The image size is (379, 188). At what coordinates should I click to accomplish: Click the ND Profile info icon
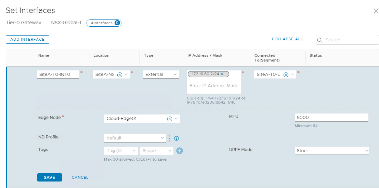pyautogui.click(x=177, y=138)
